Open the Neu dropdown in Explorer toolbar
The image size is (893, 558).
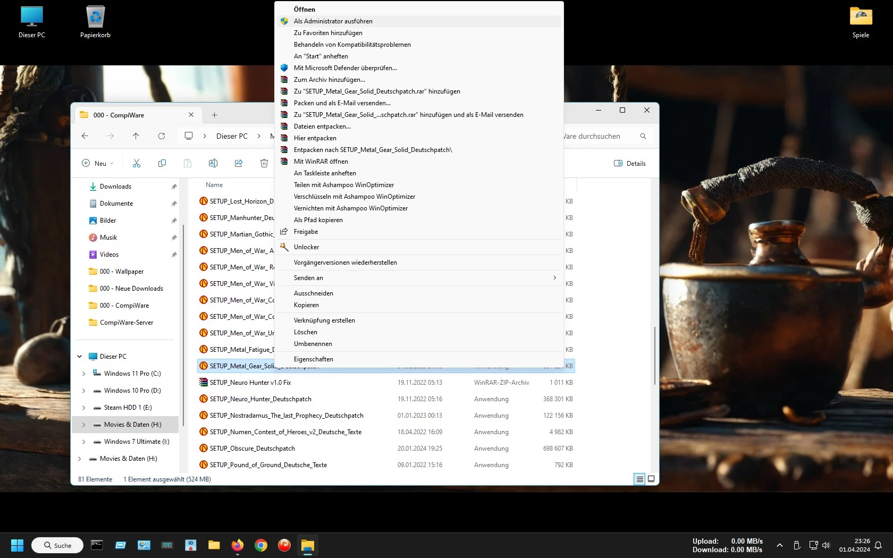98,163
